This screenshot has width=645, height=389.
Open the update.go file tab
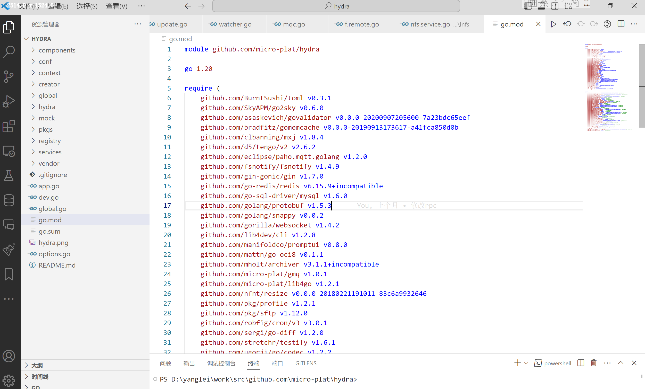pos(172,24)
